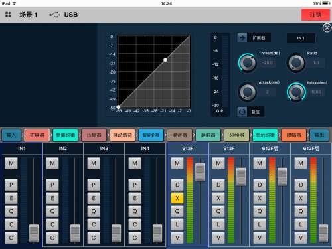This screenshot has height=249, width=332.
Task: Click the E button on IN2
Action: click(x=52, y=198)
